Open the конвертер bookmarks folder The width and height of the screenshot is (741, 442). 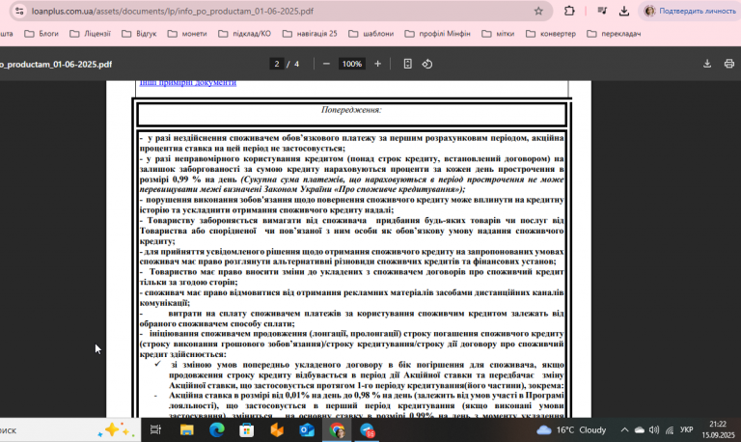[551, 34]
